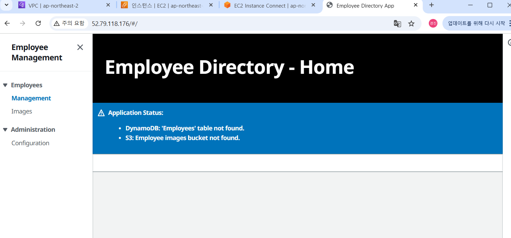Click the Employees section heading
511x238 pixels.
coord(27,85)
